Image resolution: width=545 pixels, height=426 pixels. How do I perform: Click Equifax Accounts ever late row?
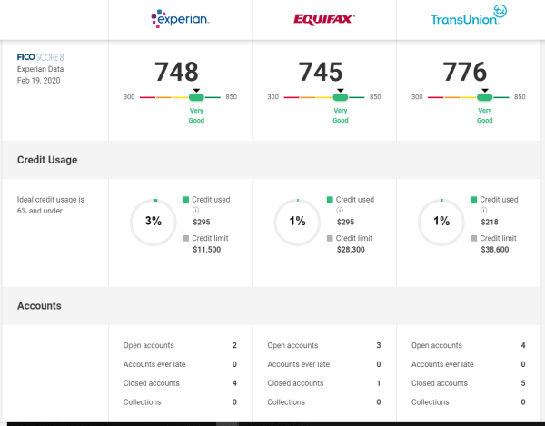[324, 364]
